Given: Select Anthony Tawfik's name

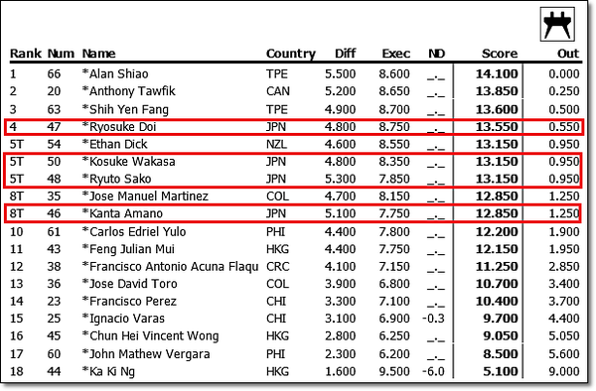Looking at the screenshot, I should coord(129,91).
